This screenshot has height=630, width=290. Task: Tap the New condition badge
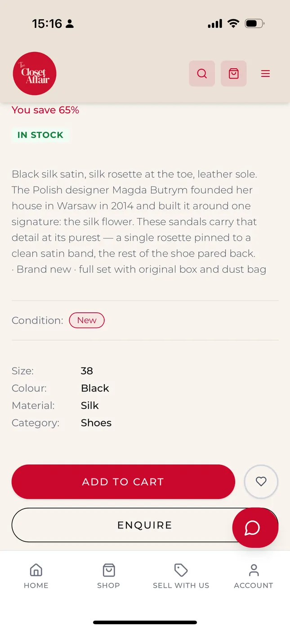(87, 320)
